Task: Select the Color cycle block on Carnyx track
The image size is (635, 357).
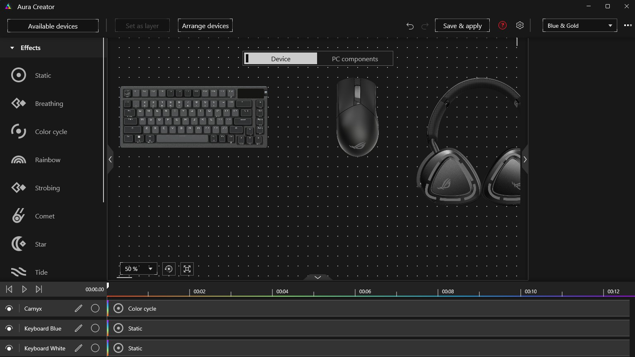Action: pos(368,308)
